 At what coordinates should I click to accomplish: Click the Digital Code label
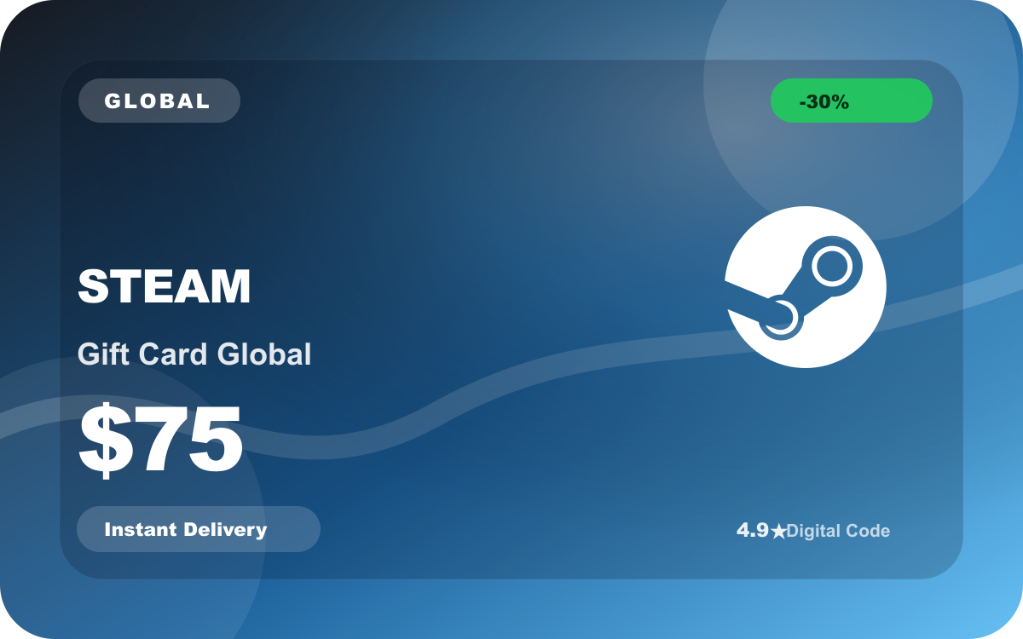pyautogui.click(x=838, y=531)
